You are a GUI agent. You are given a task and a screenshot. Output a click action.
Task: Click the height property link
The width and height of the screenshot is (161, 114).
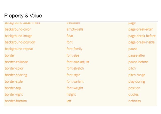pos(71,95)
